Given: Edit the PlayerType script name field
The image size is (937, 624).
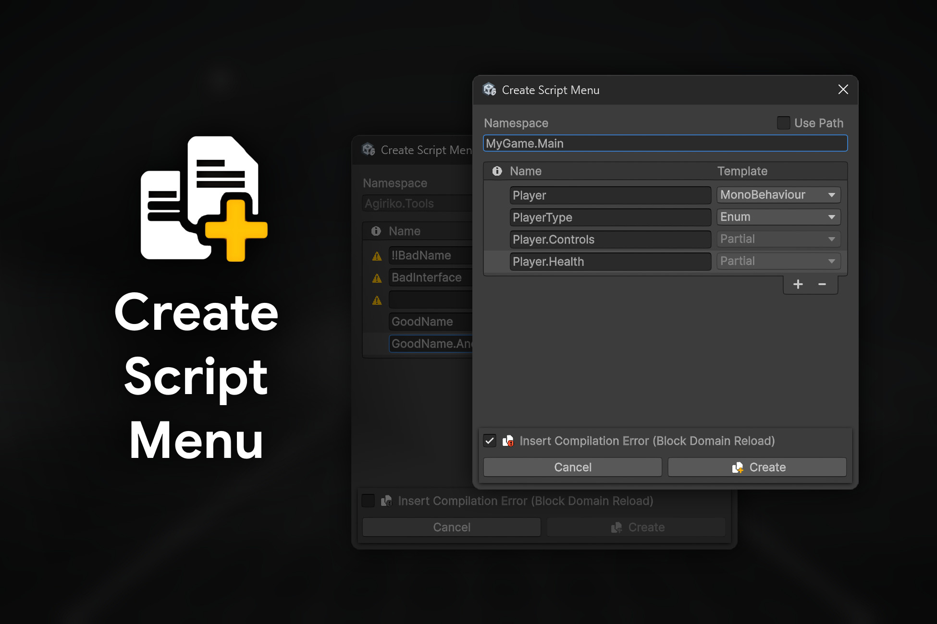Looking at the screenshot, I should pos(610,217).
